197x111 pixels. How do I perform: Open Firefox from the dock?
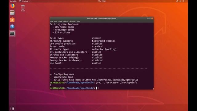[12, 6]
